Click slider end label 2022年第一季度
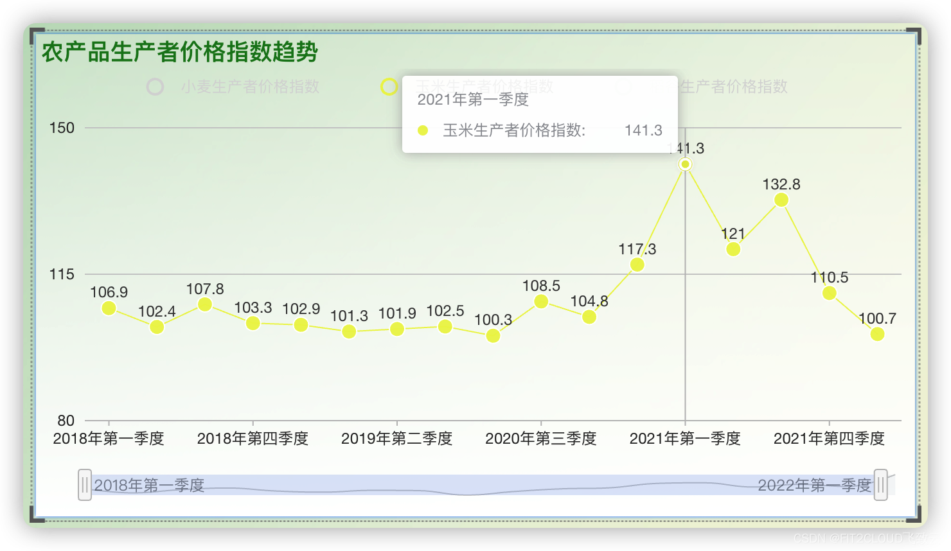The image size is (951, 551). (x=814, y=485)
